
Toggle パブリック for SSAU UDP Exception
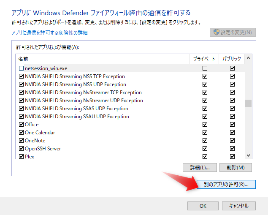(232, 117)
